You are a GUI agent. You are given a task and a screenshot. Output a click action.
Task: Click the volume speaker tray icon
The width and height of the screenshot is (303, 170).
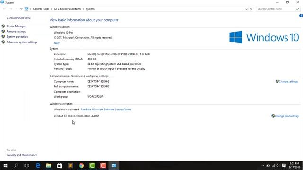[x=278, y=166]
